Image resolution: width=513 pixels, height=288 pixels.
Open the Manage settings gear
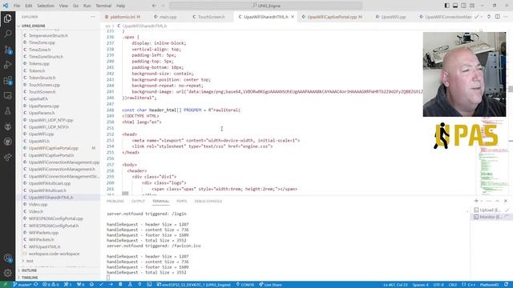tap(7, 273)
